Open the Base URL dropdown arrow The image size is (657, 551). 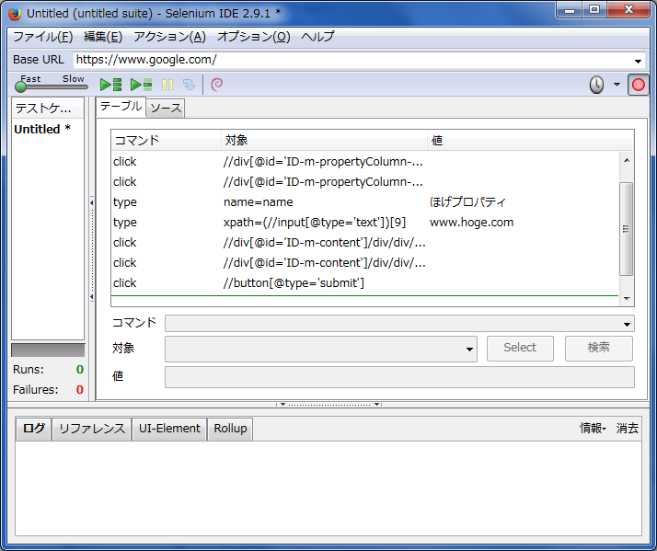(638, 62)
